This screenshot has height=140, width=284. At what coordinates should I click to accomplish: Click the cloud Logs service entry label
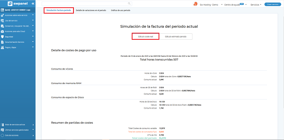point(18,10)
